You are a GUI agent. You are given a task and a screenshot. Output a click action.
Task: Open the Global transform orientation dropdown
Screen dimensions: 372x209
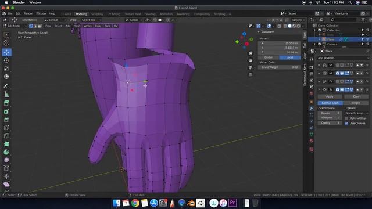point(134,20)
